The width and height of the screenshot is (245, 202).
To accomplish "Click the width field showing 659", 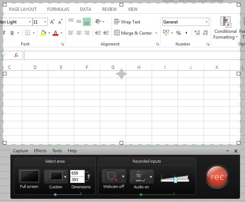I will pos(77,173).
